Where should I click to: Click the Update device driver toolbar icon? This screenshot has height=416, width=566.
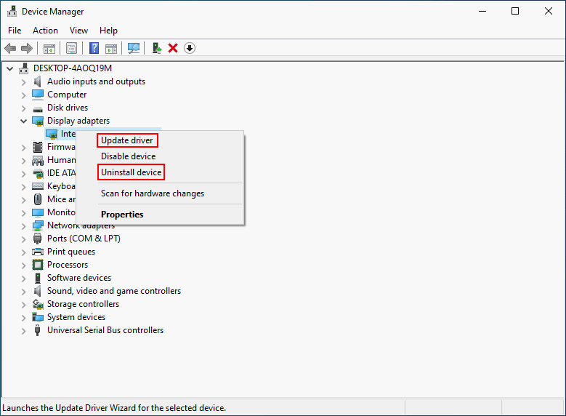click(x=157, y=48)
